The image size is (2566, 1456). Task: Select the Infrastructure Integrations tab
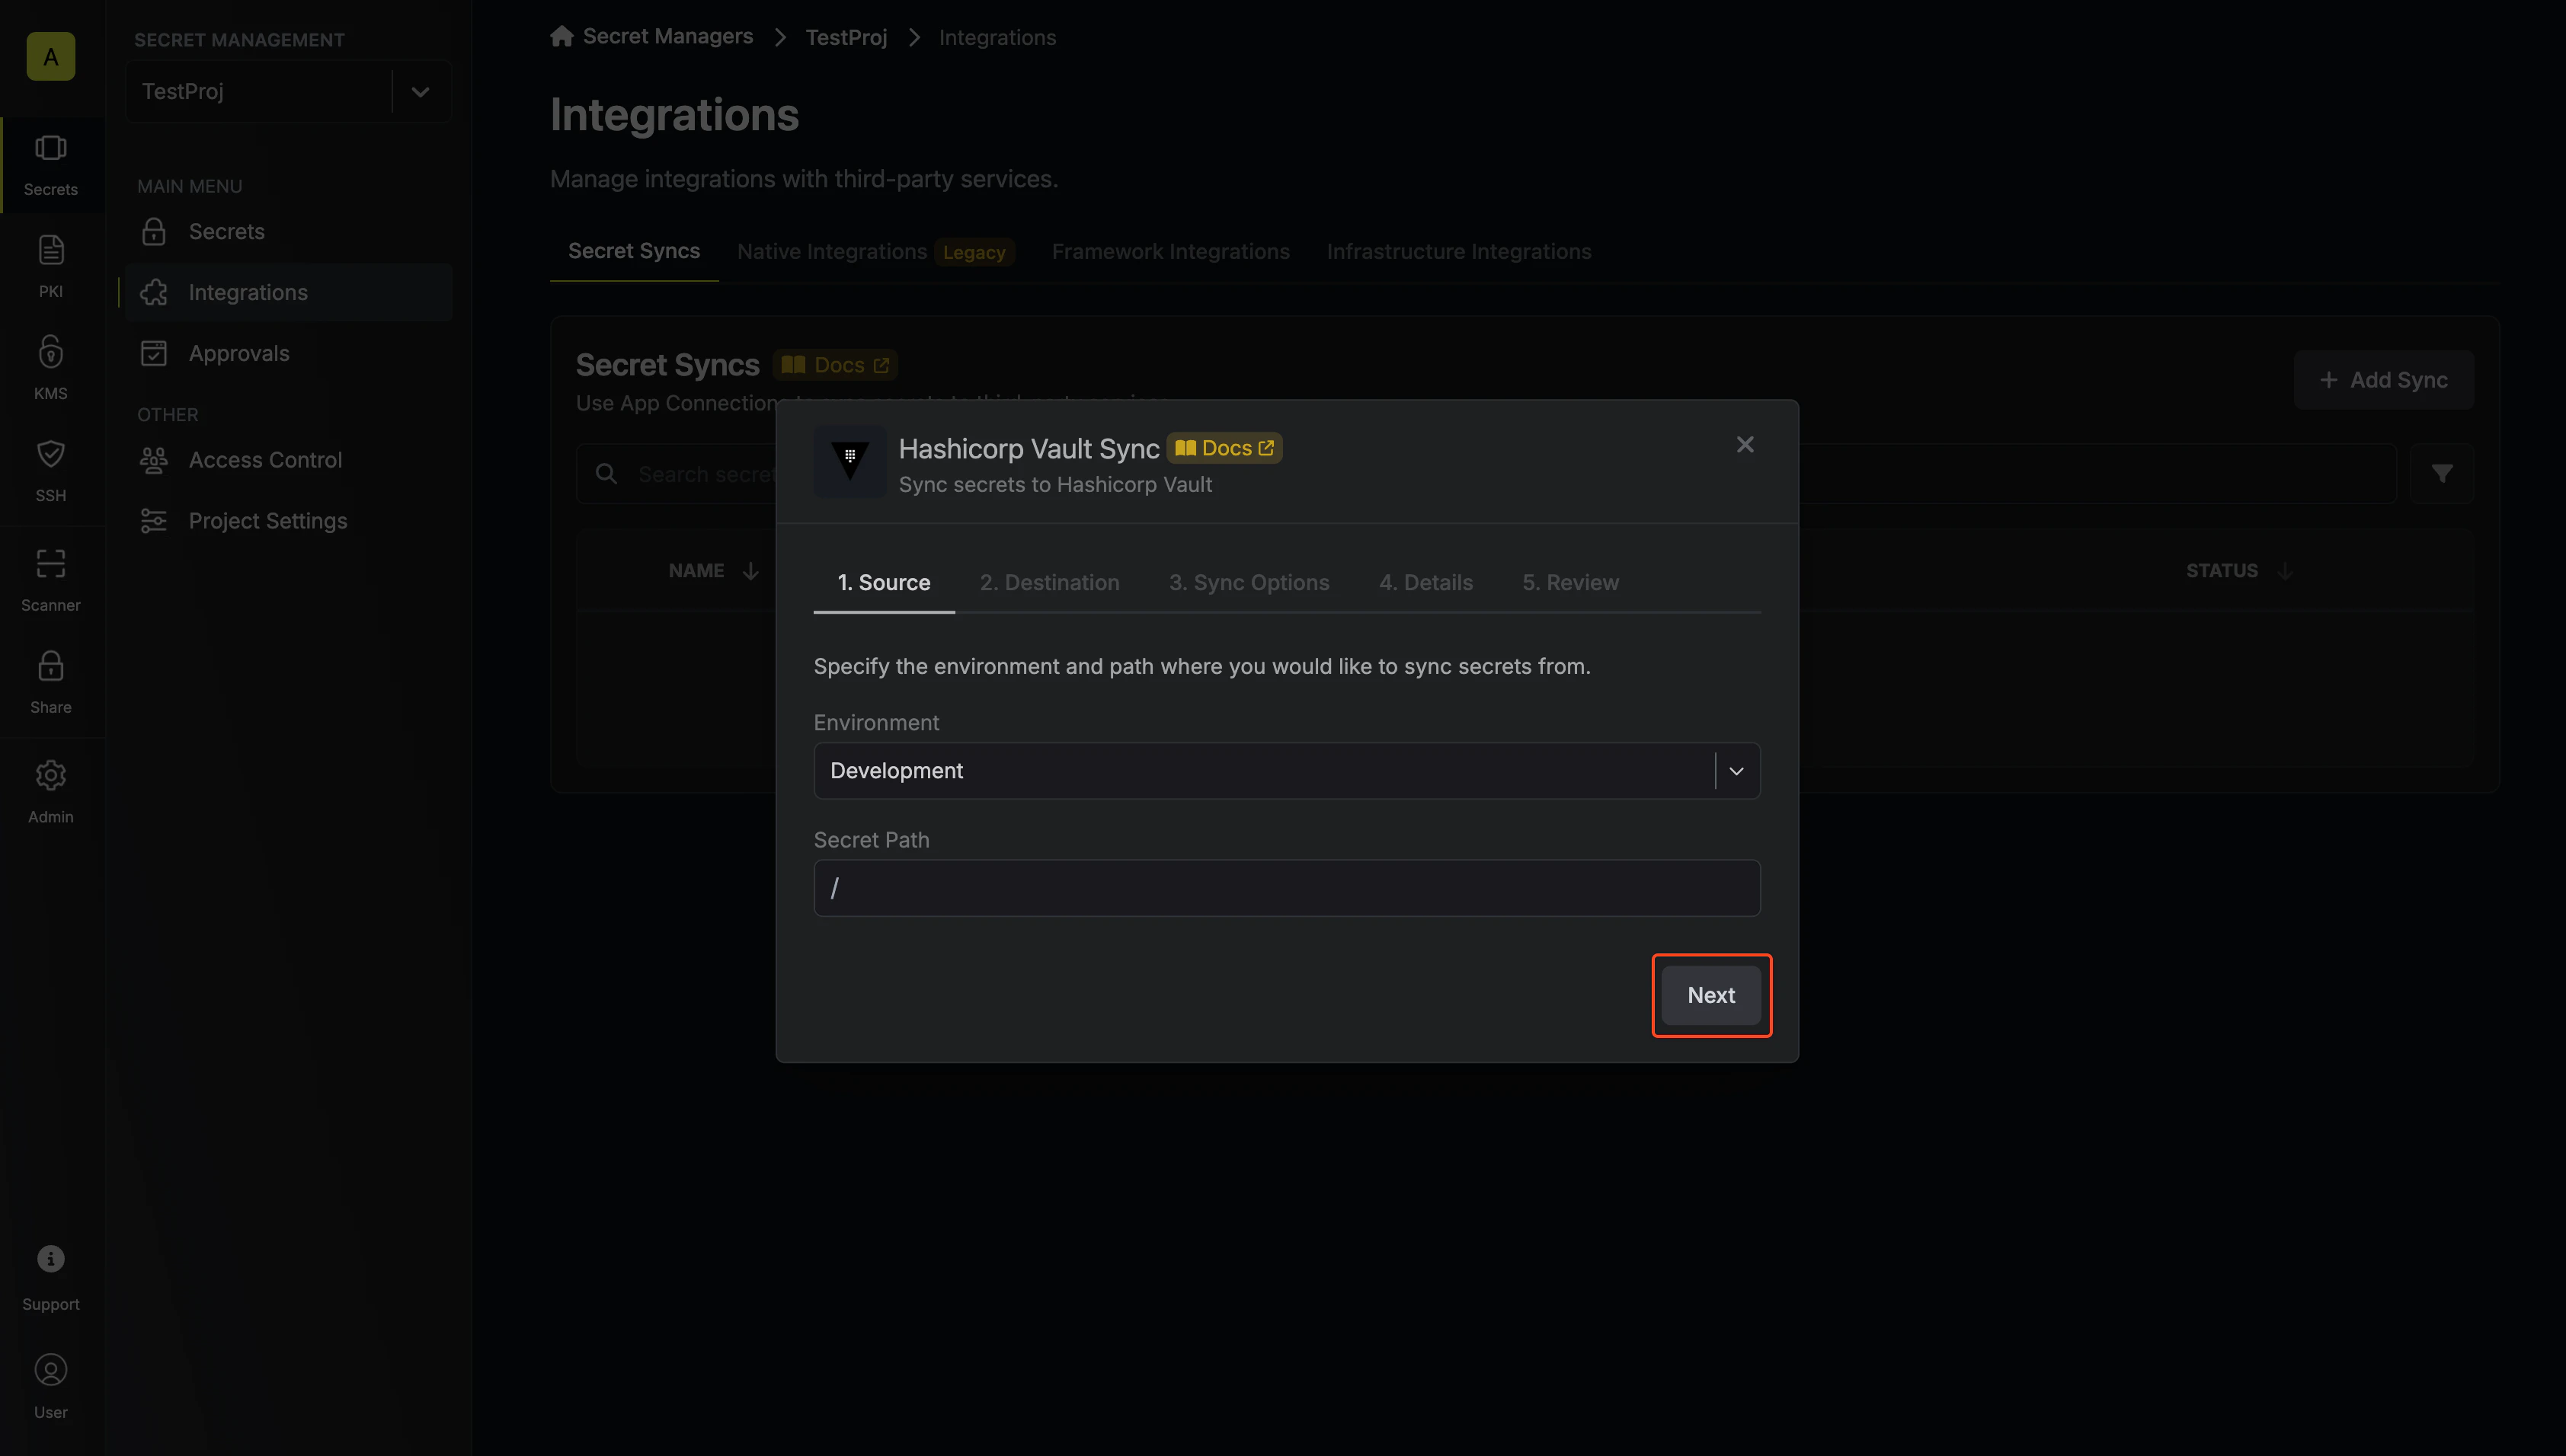[1458, 251]
